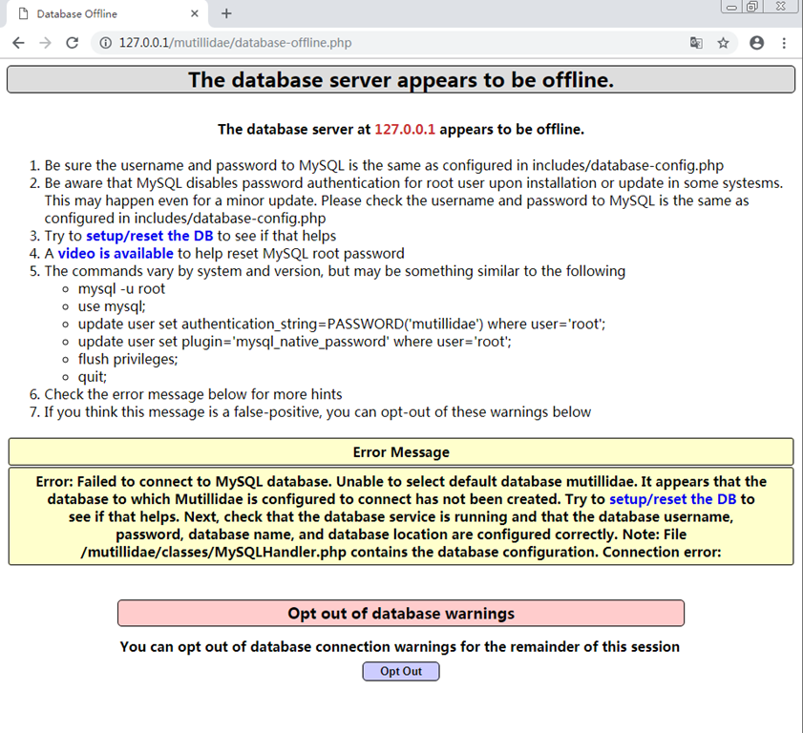Minimize the browser window
Viewport: 803px width, 733px height.
[x=731, y=8]
